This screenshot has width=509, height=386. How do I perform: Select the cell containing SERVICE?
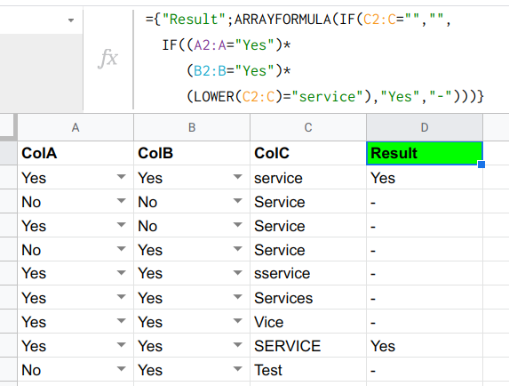308,345
